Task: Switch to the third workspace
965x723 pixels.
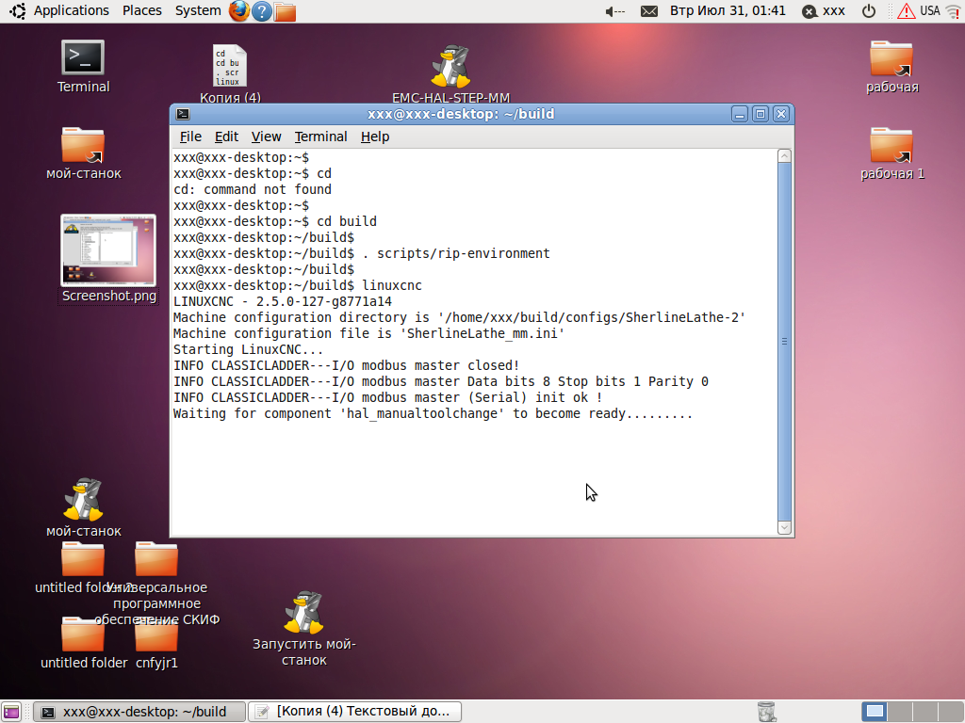Action: pyautogui.click(x=924, y=712)
